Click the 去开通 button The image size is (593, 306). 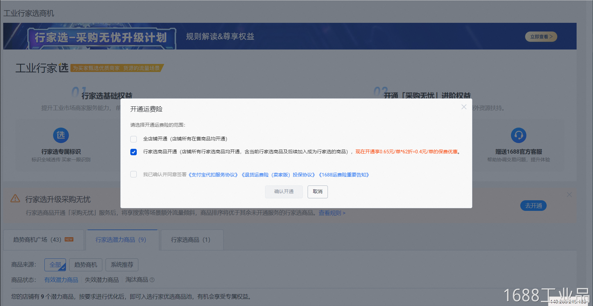(x=533, y=206)
